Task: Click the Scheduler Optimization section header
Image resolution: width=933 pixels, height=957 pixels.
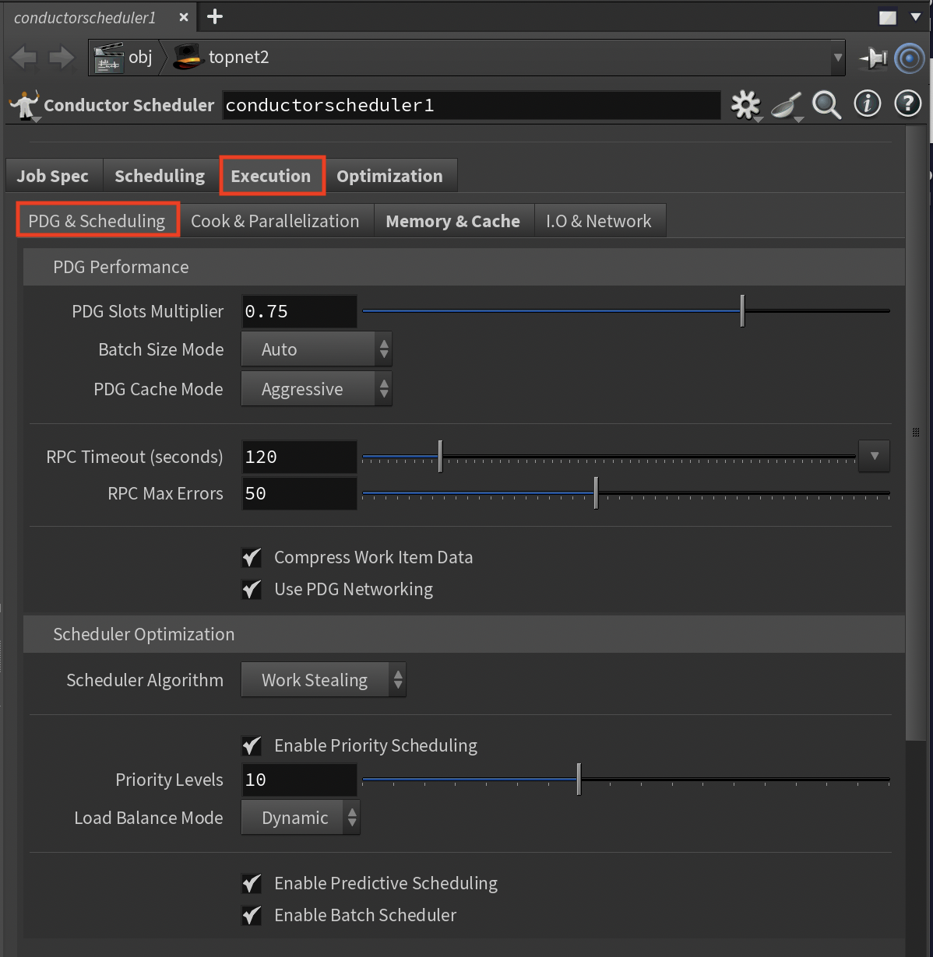Action: 464,634
